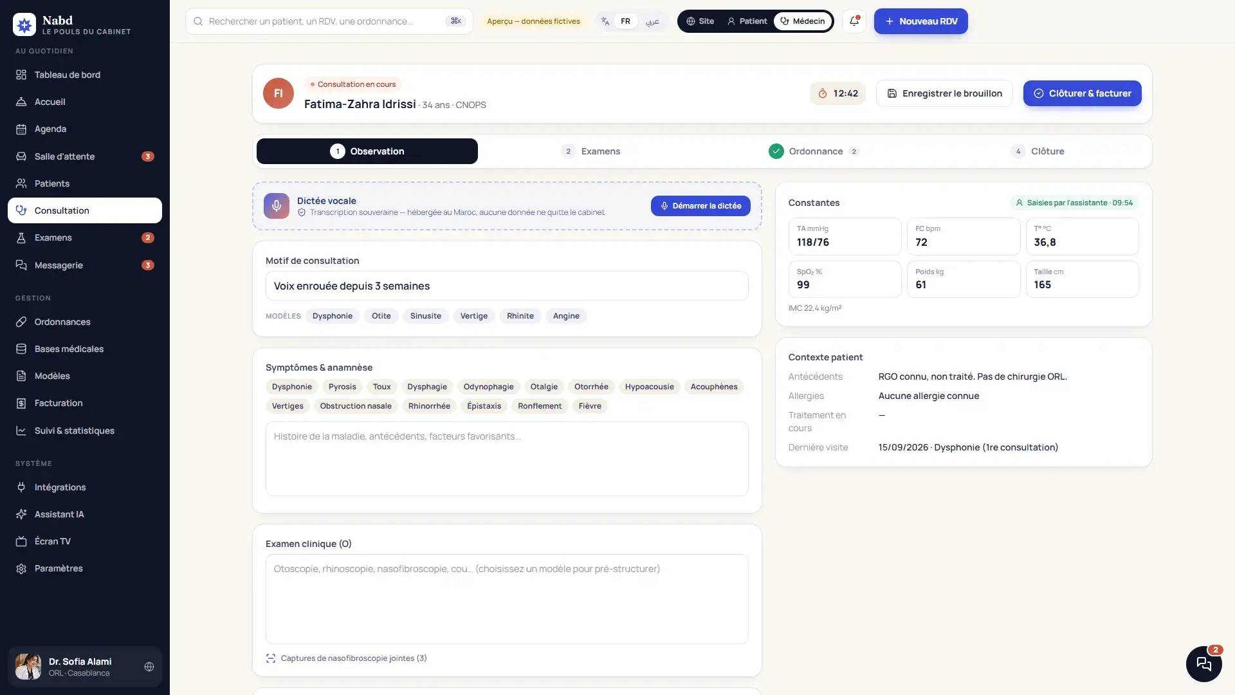Open Ordonnances in sidebar
Viewport: 1235px width, 695px height.
click(85, 322)
